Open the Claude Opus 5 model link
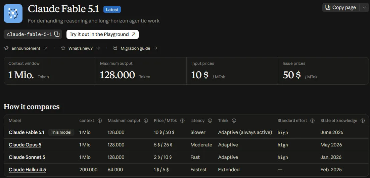The height and width of the screenshot is (178, 370). coord(25,145)
